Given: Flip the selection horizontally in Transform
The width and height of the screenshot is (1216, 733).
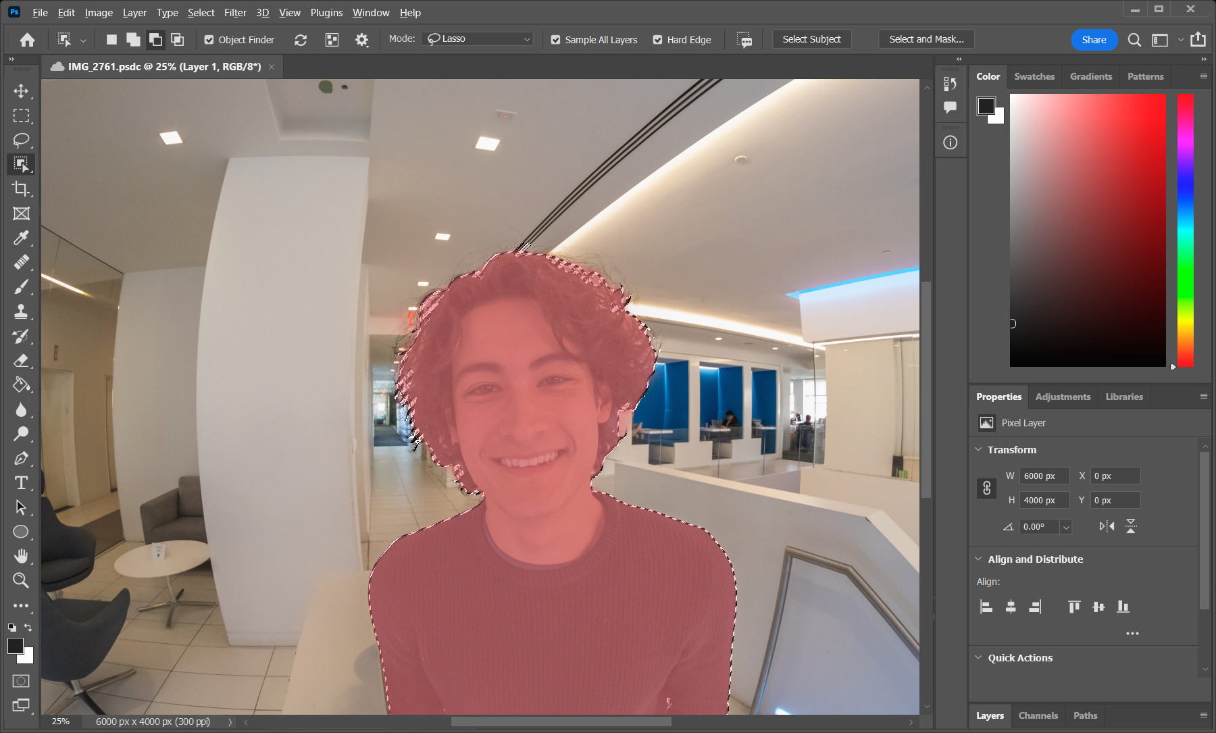Looking at the screenshot, I should (1106, 526).
